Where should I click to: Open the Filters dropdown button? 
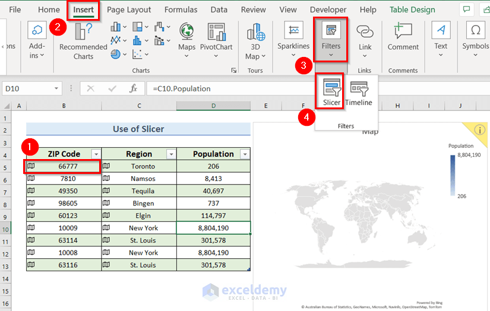coord(331,39)
